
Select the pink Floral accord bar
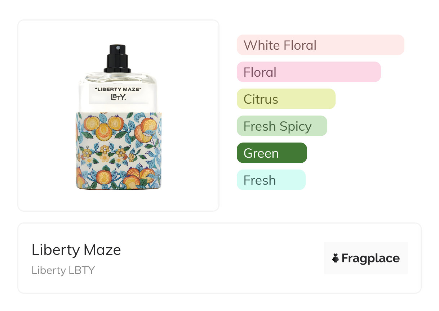click(x=309, y=72)
